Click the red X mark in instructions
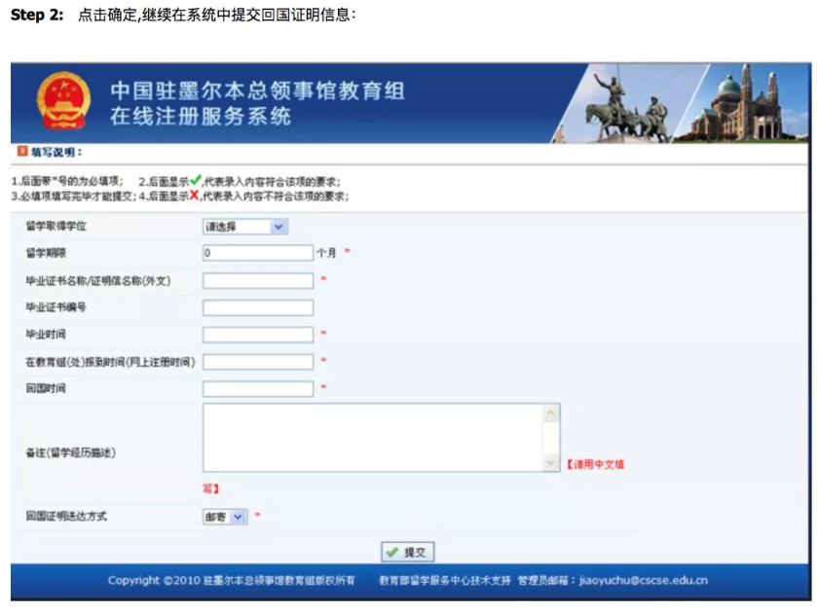The height and width of the screenshot is (612, 817). tap(196, 196)
